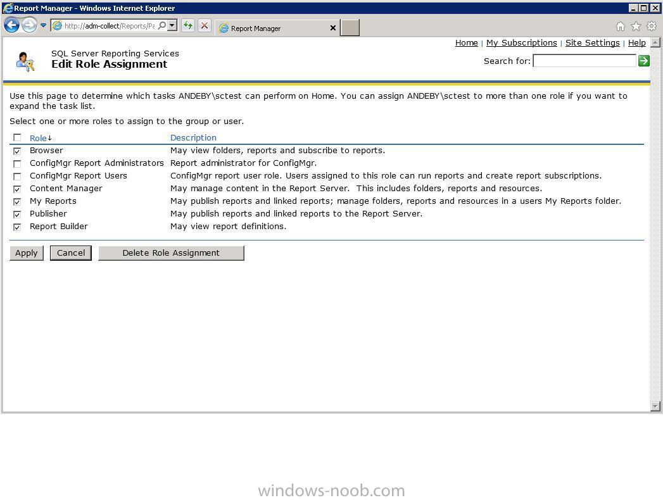Open the browser Home page icon

coord(621,27)
